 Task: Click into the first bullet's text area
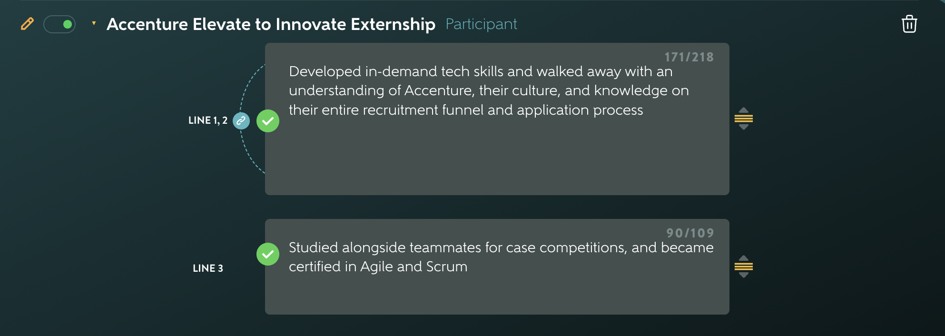tap(476, 90)
